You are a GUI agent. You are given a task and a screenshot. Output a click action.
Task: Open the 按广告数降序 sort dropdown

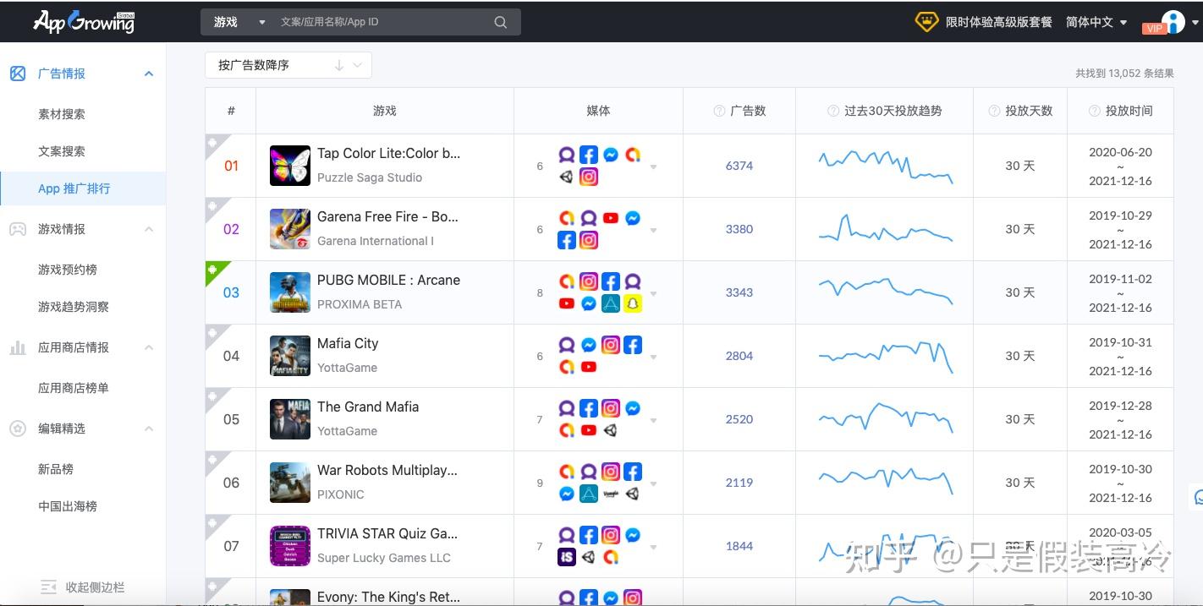[x=288, y=65]
